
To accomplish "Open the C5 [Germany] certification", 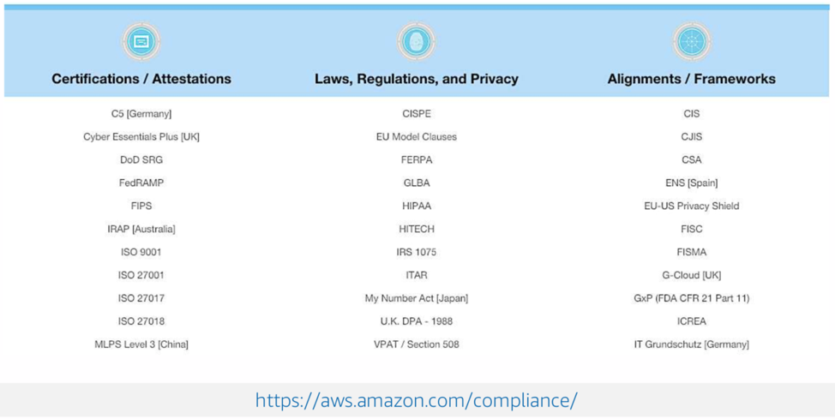I will tap(141, 113).
